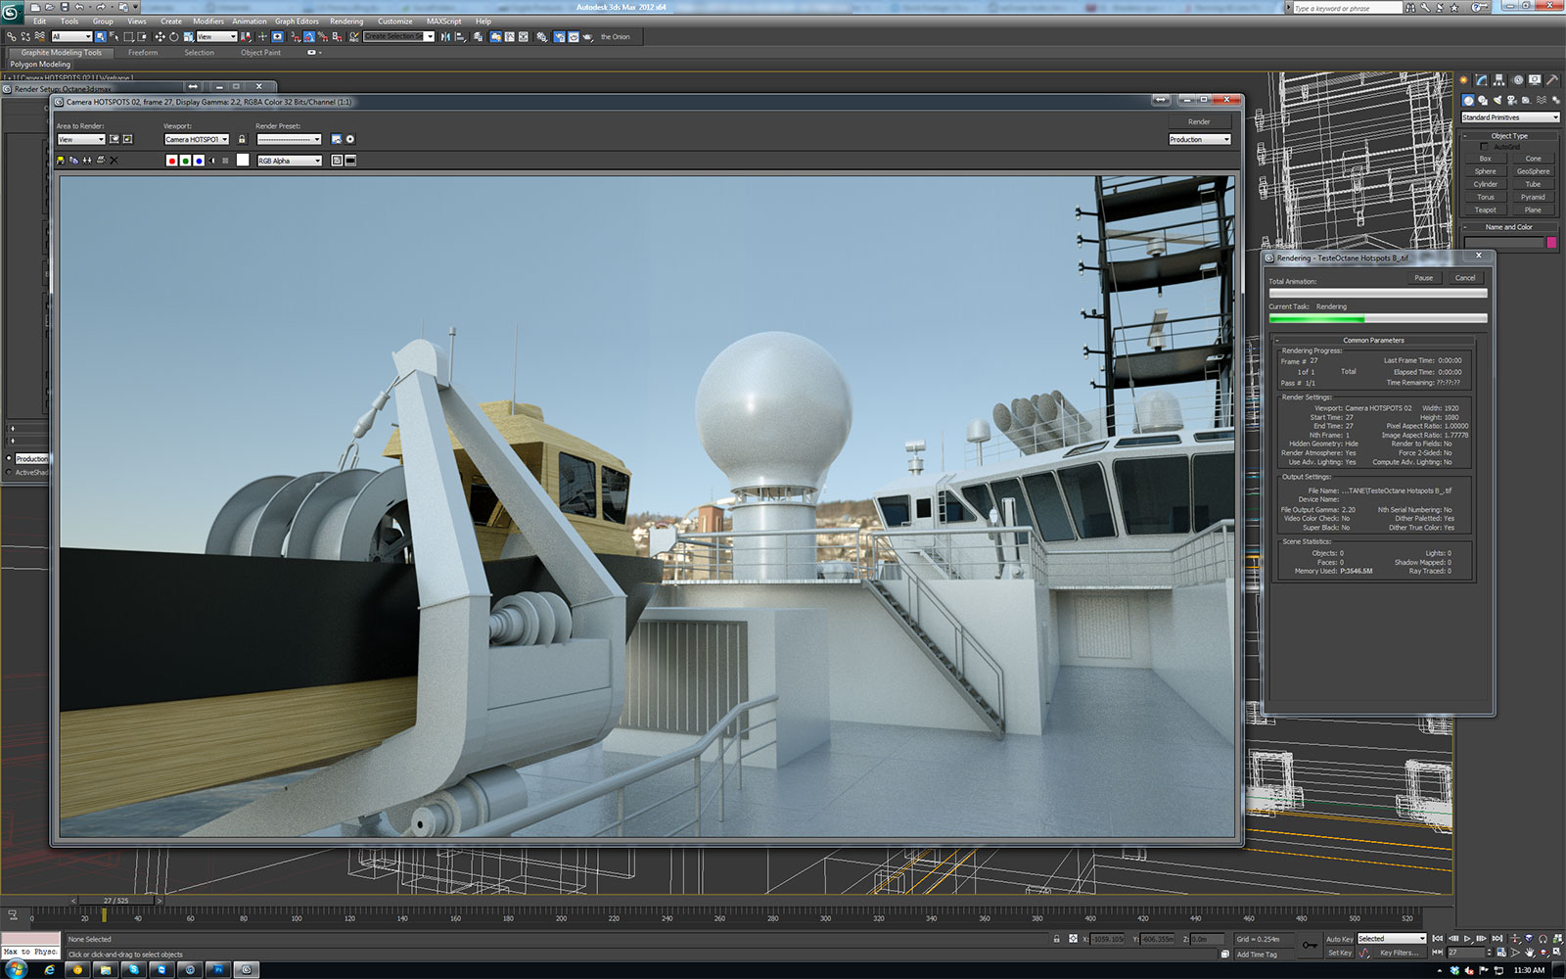The width and height of the screenshot is (1566, 979).
Task: Switch to the Freeform ribbon tab
Action: point(143,53)
